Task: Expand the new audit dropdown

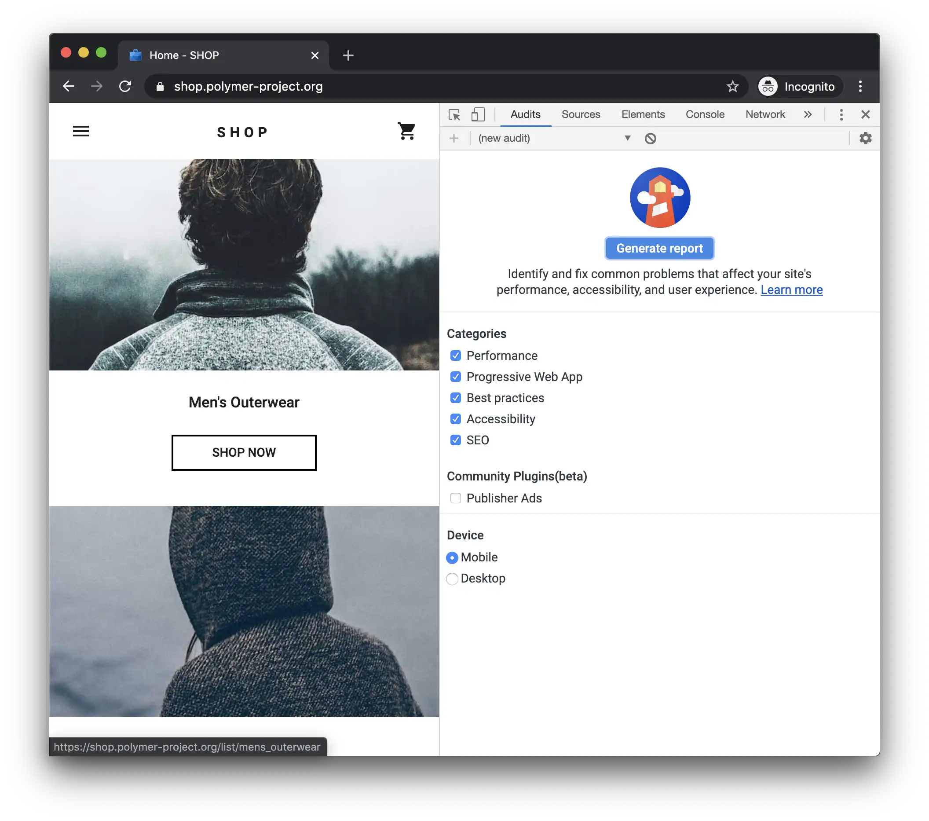Action: pos(628,138)
